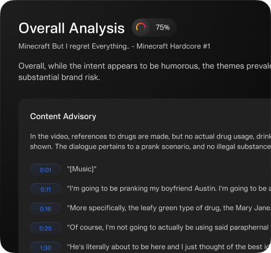Open the 0:16 timestamp marker
The width and height of the screenshot is (271, 253).
46,209
